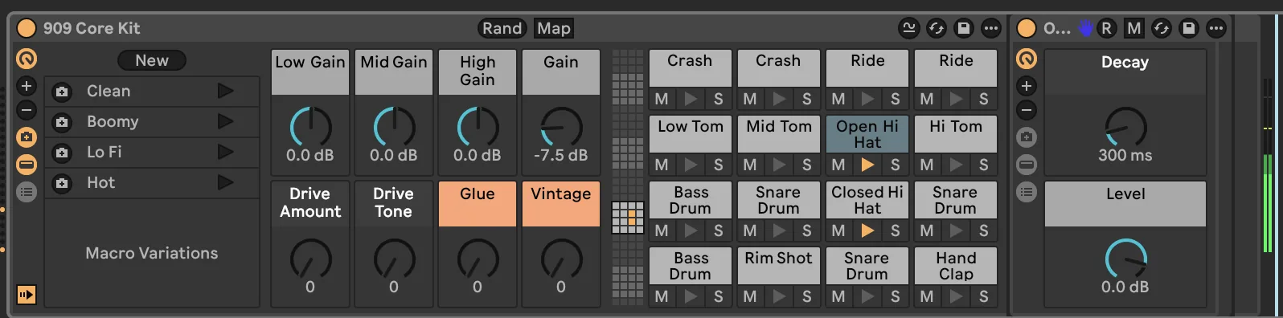Click the Gain knob showing -7.5 dB
Image resolution: width=1283 pixels, height=318 pixels.
point(561,127)
